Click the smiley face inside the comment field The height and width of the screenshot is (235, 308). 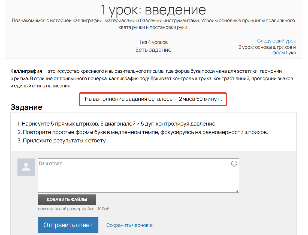click(234, 164)
